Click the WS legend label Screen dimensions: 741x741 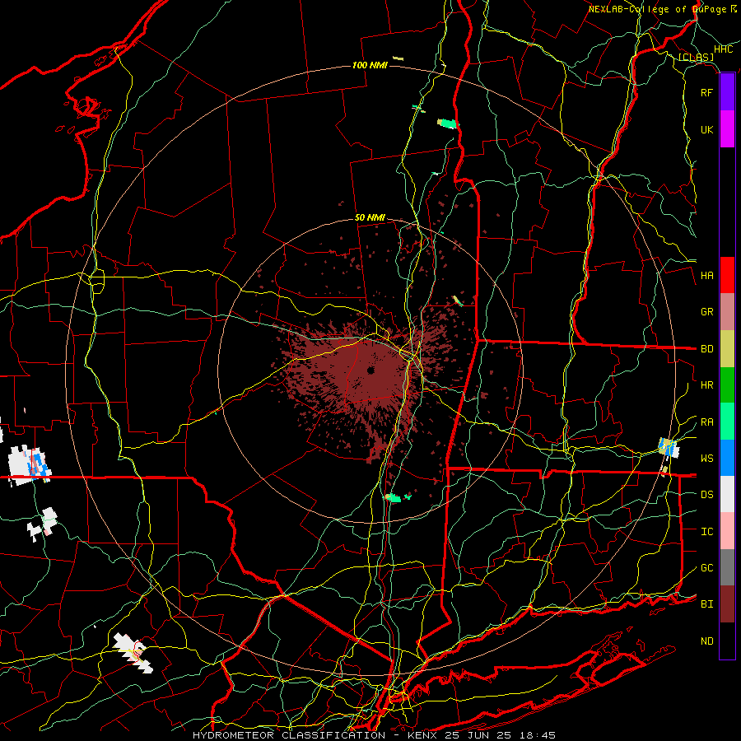[x=706, y=459]
